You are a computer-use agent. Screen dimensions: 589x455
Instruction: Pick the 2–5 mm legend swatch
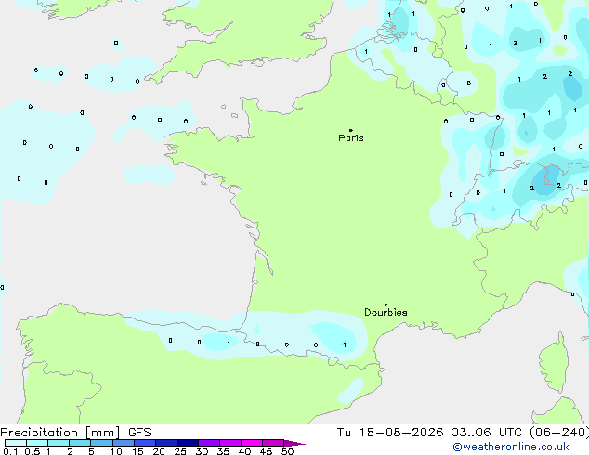click(80, 443)
